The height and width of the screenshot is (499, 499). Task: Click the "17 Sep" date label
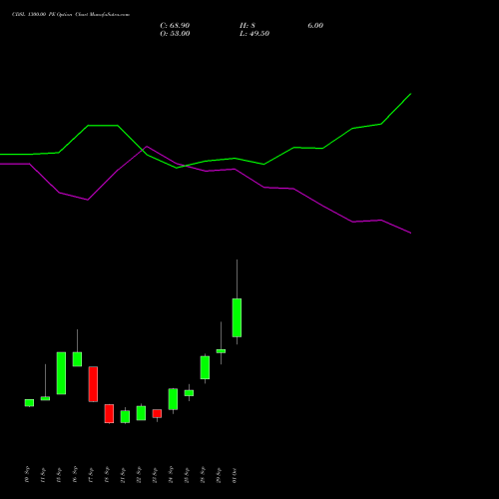[x=91, y=475]
